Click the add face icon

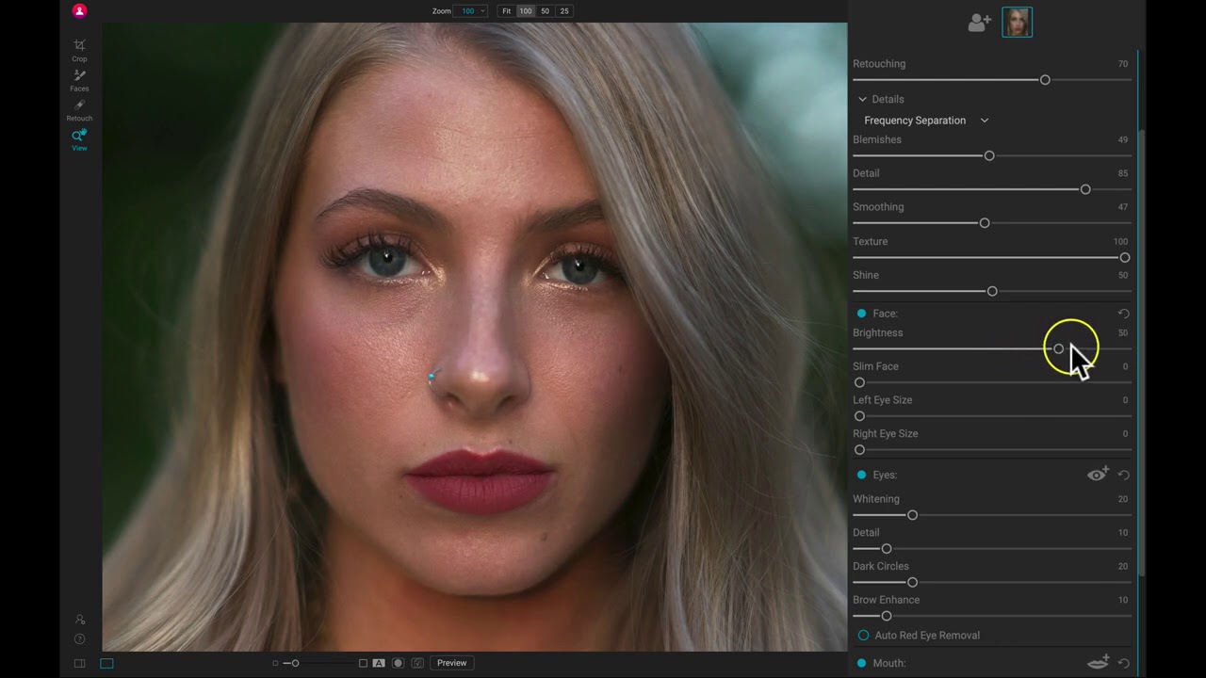[979, 23]
